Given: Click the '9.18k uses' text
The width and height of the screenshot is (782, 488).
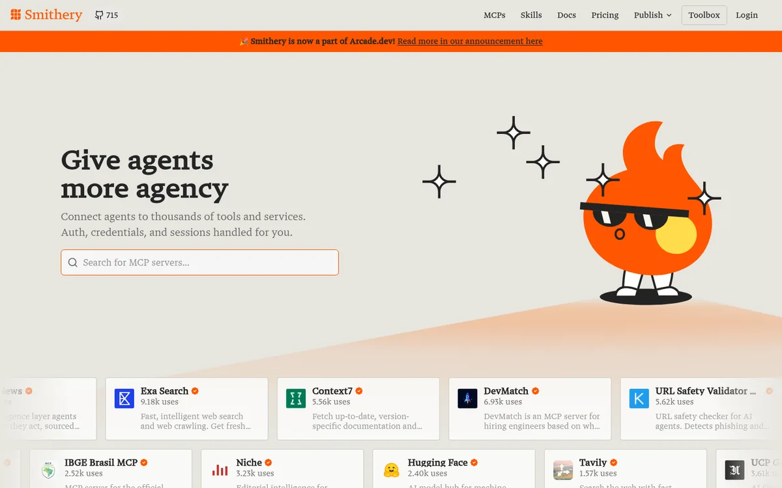Looking at the screenshot, I should [160, 402].
